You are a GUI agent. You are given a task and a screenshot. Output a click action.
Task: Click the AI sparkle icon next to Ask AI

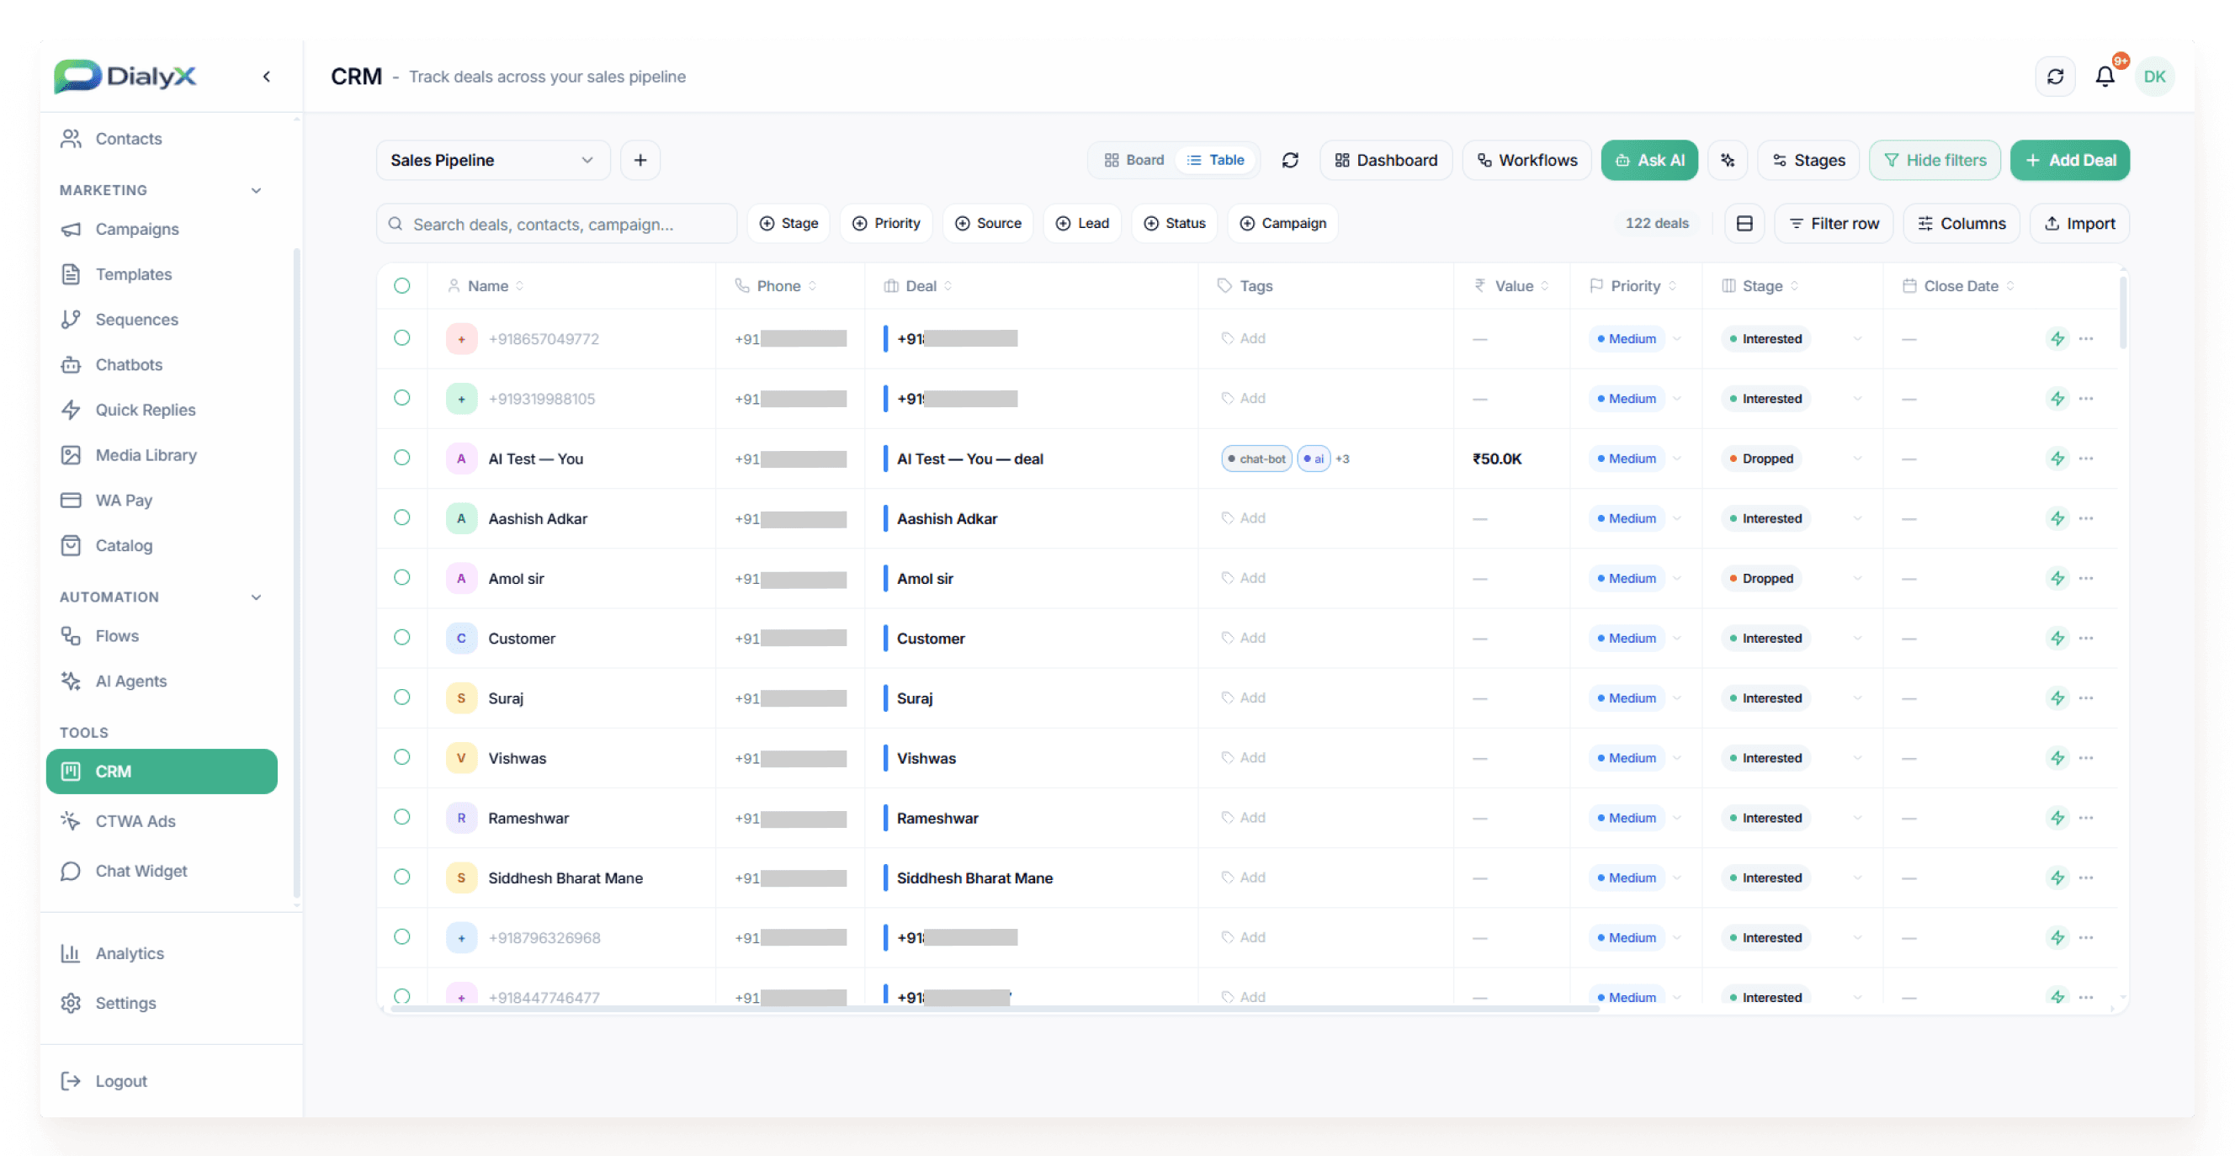1728,161
